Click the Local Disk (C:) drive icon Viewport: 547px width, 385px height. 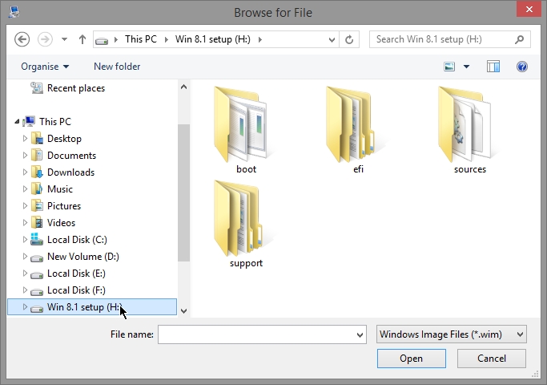(37, 239)
